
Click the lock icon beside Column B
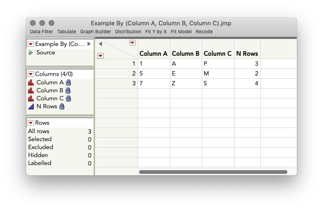[68, 90]
